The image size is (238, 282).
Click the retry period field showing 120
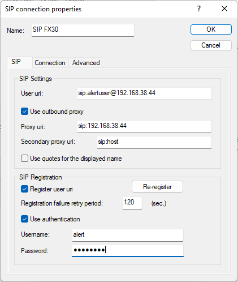pyautogui.click(x=132, y=203)
